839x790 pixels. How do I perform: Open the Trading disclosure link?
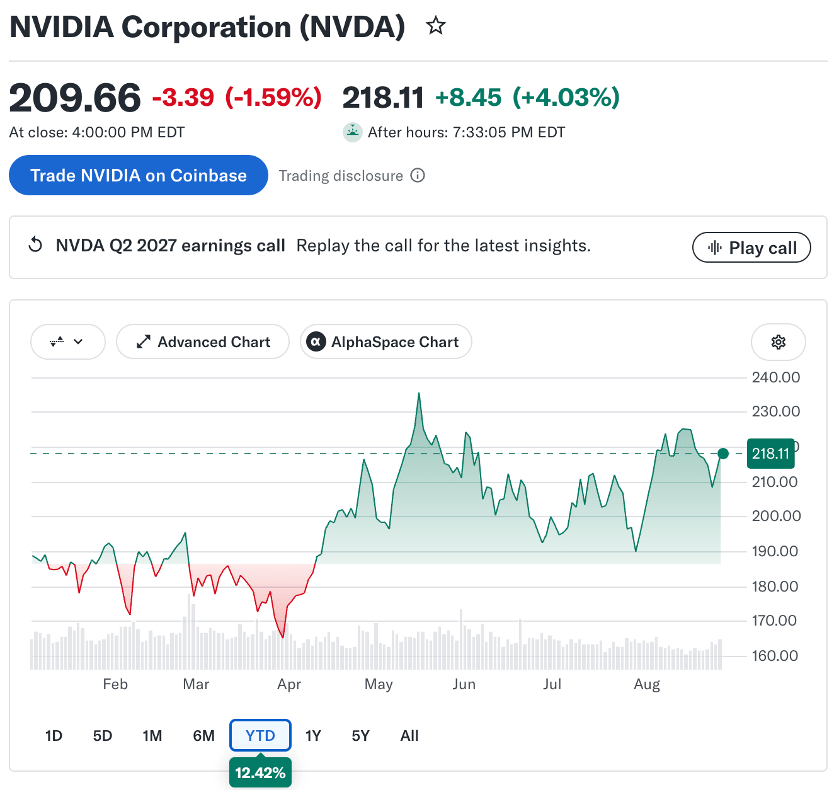341,176
